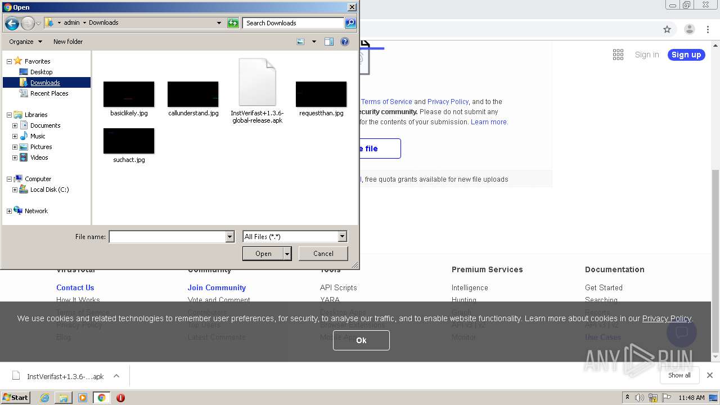
Task: Click the File name input field
Action: [x=167, y=237]
